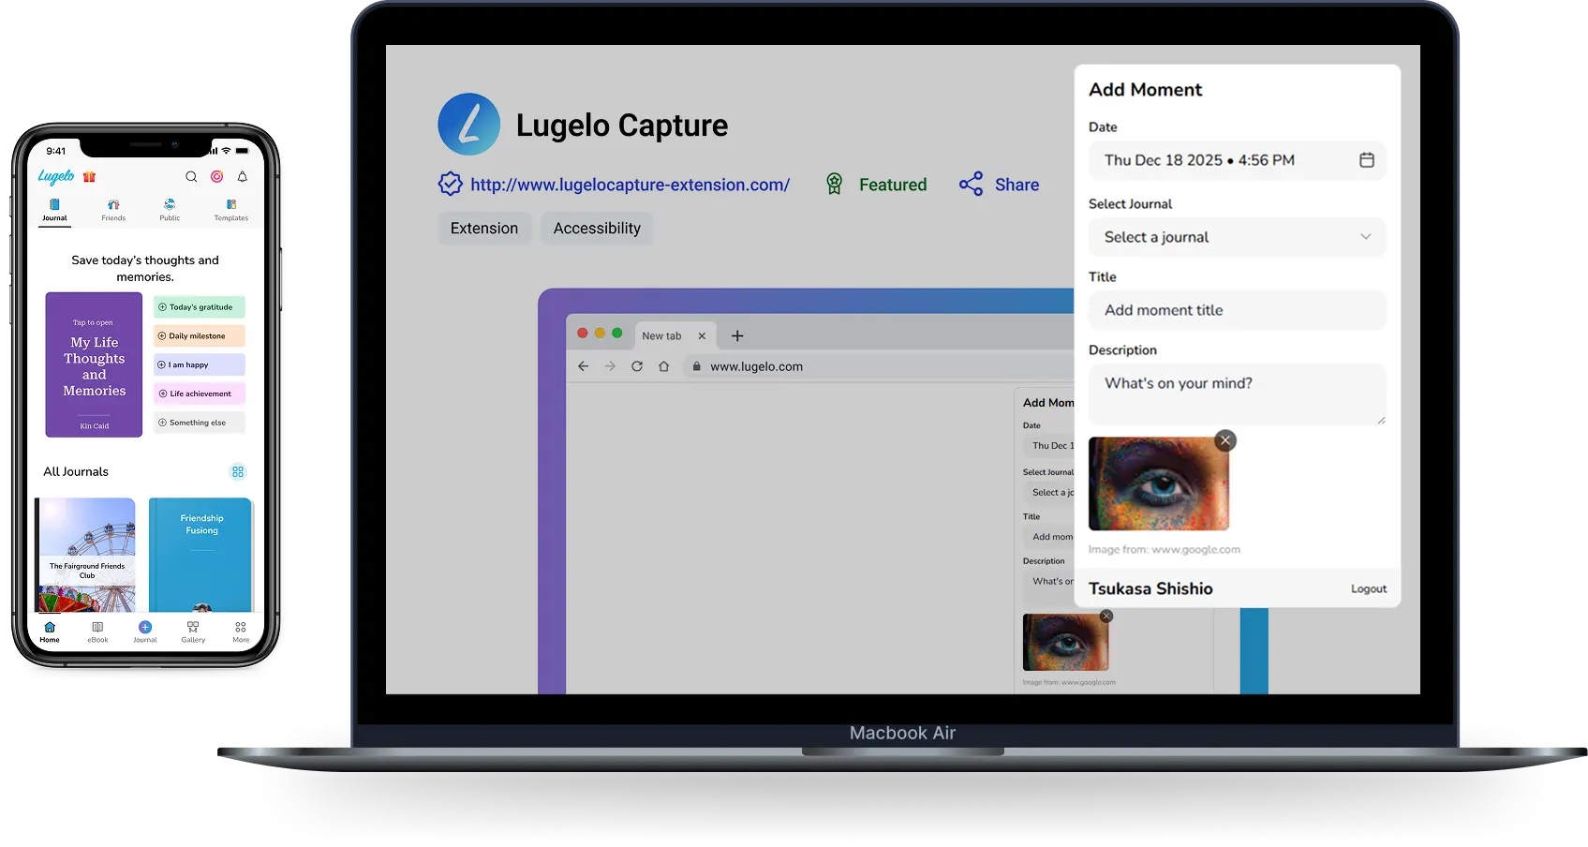
Task: Select the Life achievement prompt
Action: (x=200, y=394)
